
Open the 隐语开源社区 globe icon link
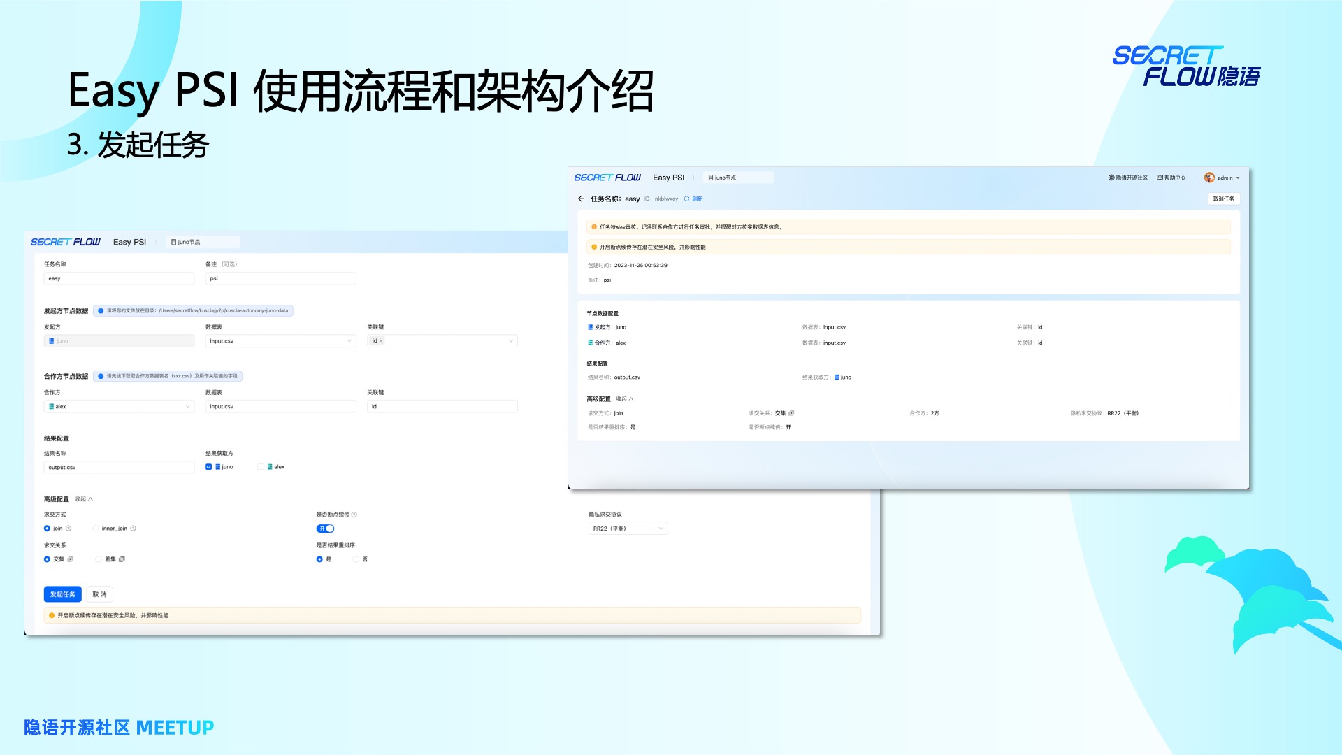point(1111,178)
